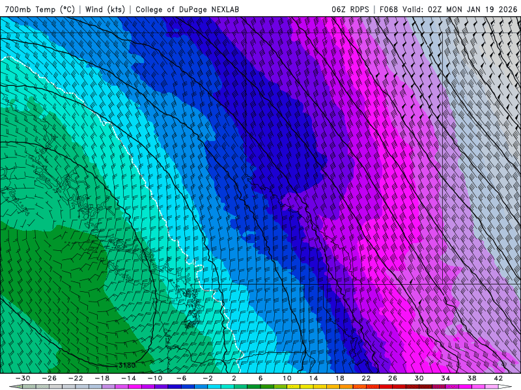The width and height of the screenshot is (521, 390).
Task: Click the "F068" forecast hour text
Action: (x=388, y=9)
